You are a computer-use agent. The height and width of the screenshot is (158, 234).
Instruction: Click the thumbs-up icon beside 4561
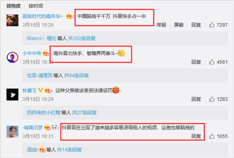tap(212, 62)
